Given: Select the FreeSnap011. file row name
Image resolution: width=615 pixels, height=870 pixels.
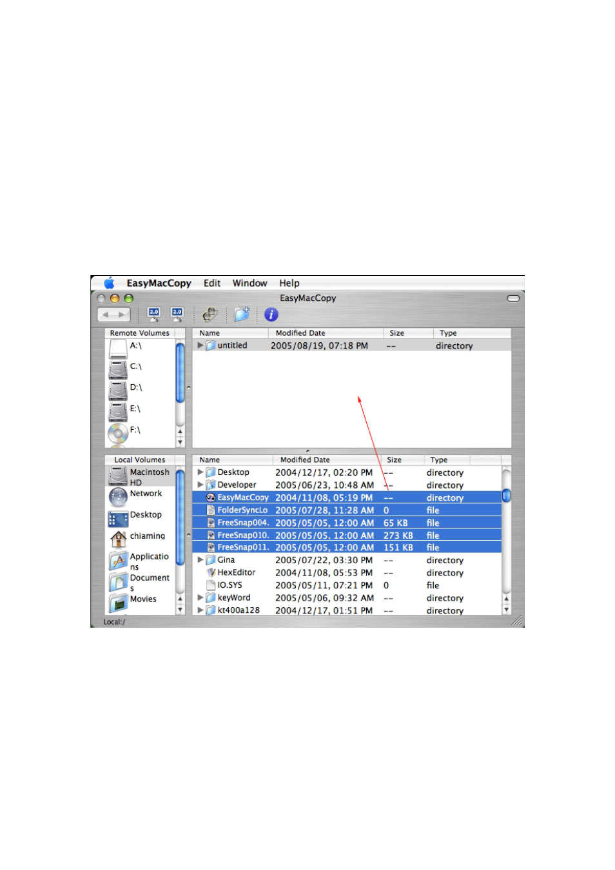Looking at the screenshot, I should coord(243,547).
